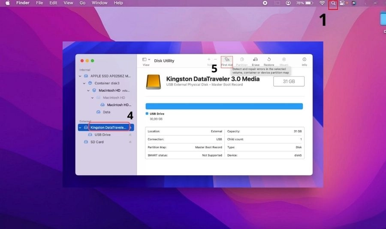Eject the SD Card
Screen dimensions: 386x229
(130, 142)
